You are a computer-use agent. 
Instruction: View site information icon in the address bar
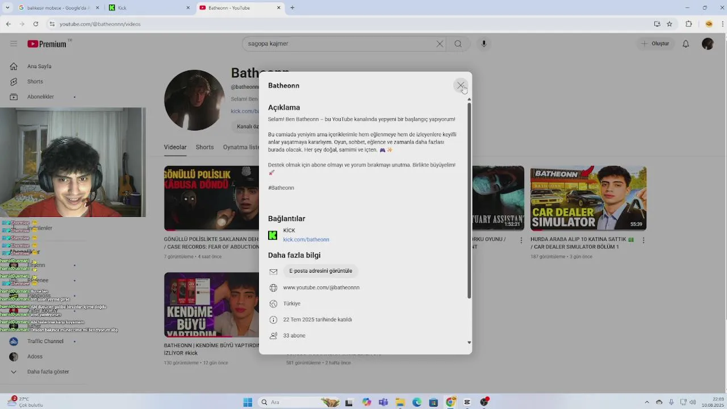coord(52,24)
